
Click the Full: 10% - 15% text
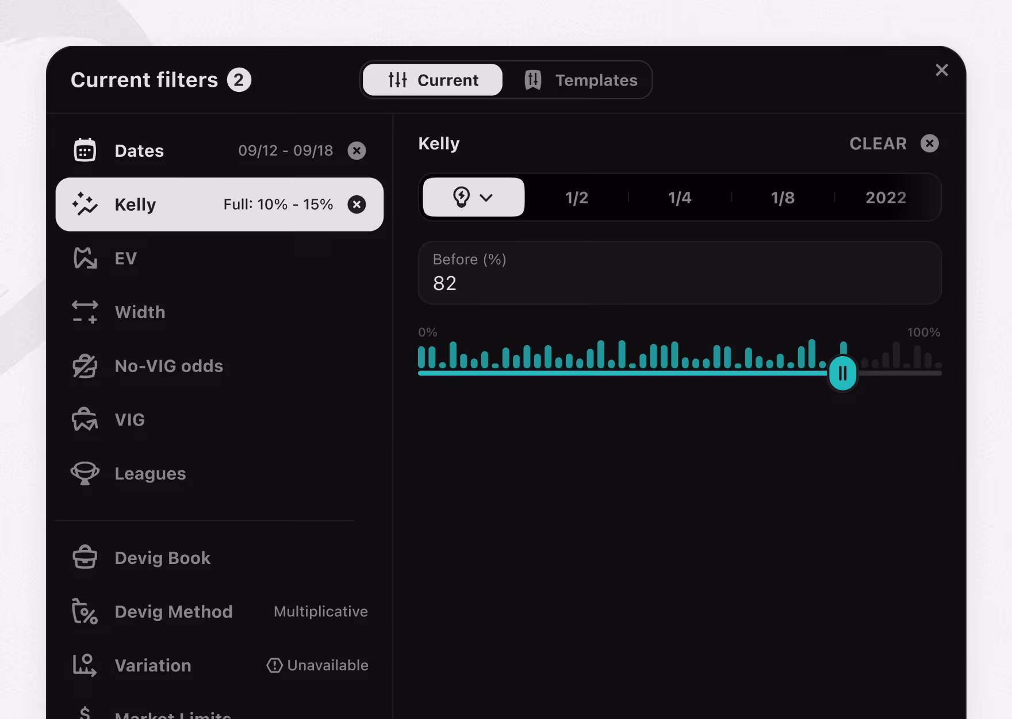[x=278, y=204]
